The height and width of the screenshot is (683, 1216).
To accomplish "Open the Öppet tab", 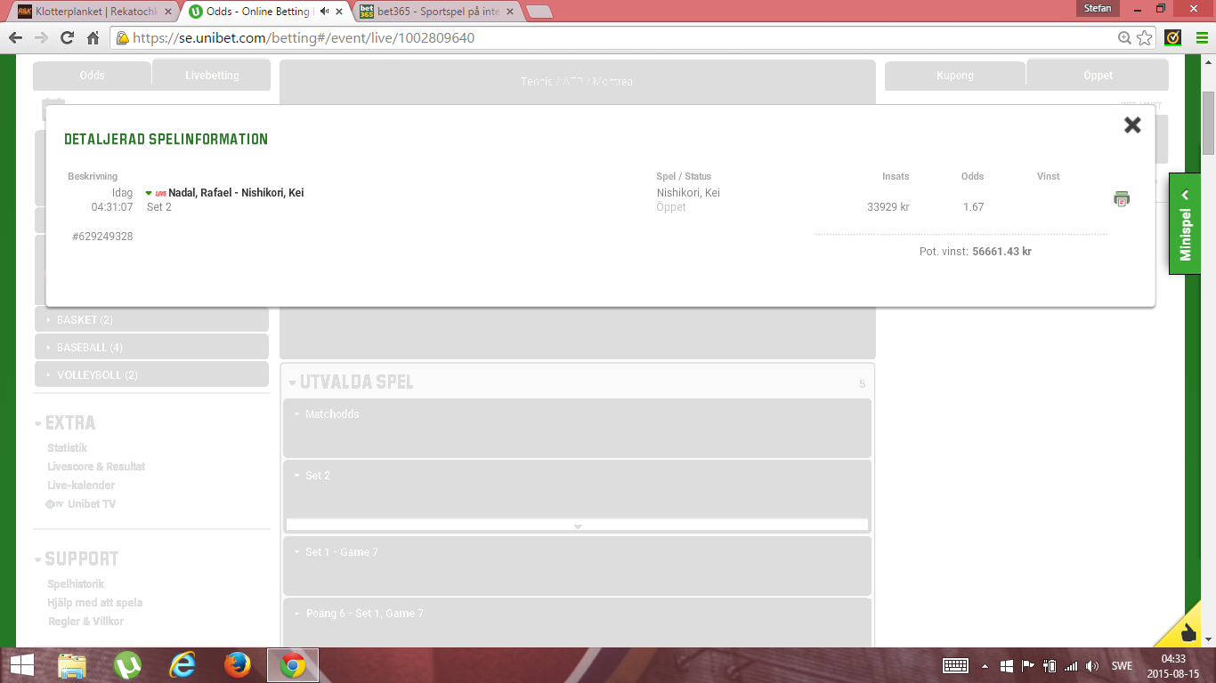I will (x=1098, y=75).
